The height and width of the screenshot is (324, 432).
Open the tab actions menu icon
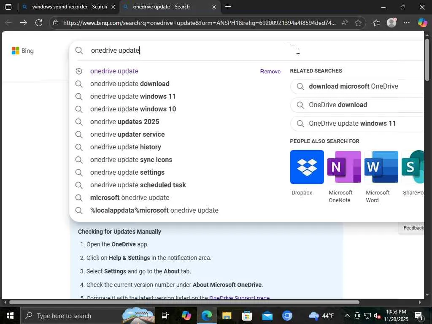tap(8, 7)
